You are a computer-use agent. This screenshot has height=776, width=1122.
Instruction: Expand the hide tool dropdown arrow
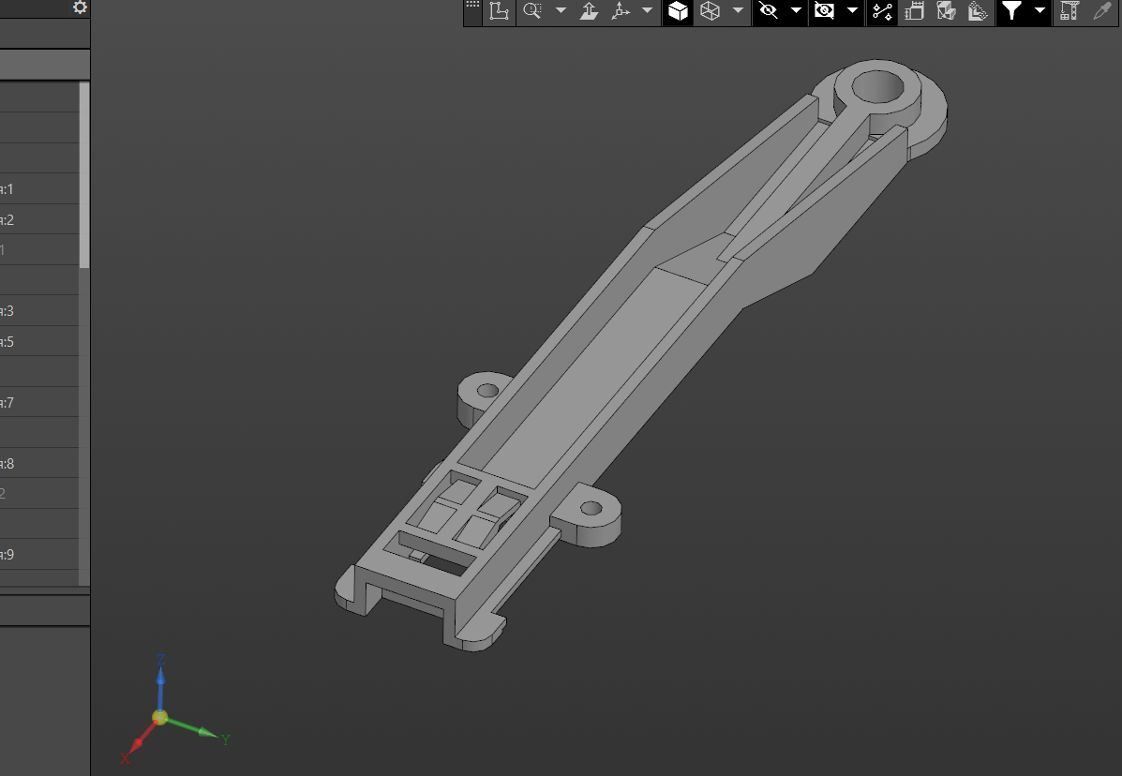[x=796, y=10]
